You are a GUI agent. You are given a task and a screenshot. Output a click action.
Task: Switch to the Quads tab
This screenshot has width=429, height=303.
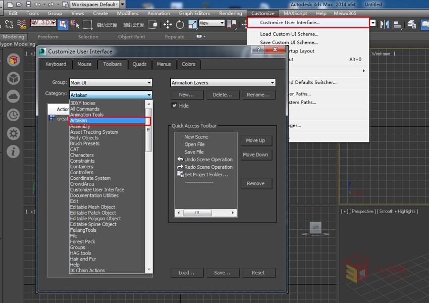coord(139,64)
